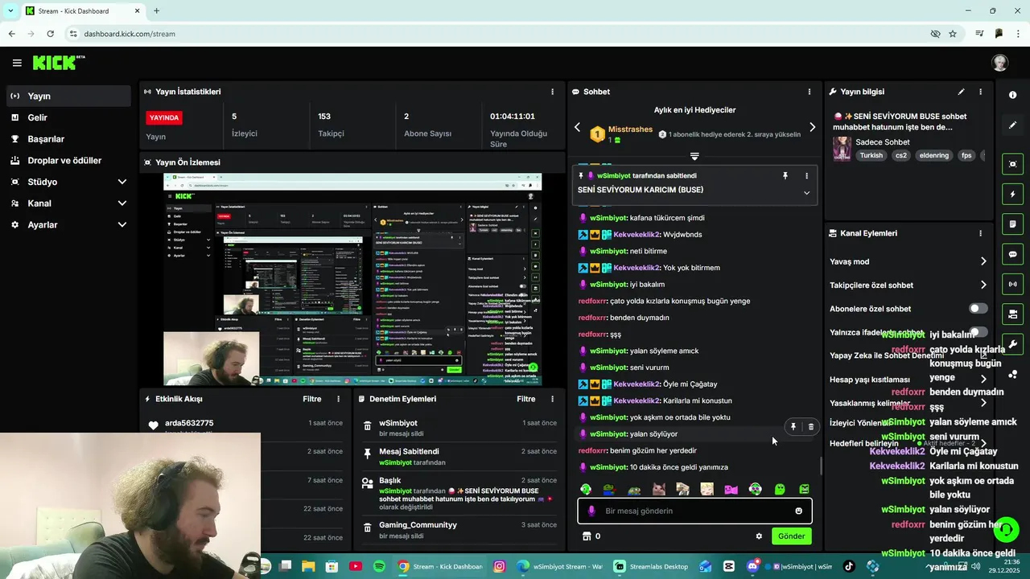Open Filtre in Etkinlik Akışı panel
The image size is (1030, 579).
coord(312,399)
